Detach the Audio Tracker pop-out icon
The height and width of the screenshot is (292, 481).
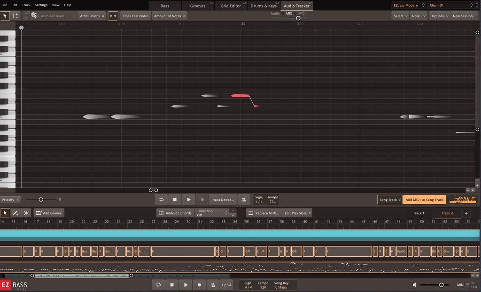coord(310,3)
